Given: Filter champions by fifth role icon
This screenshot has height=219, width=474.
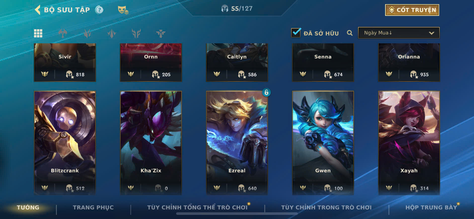Looking at the screenshot, I should coord(161,33).
